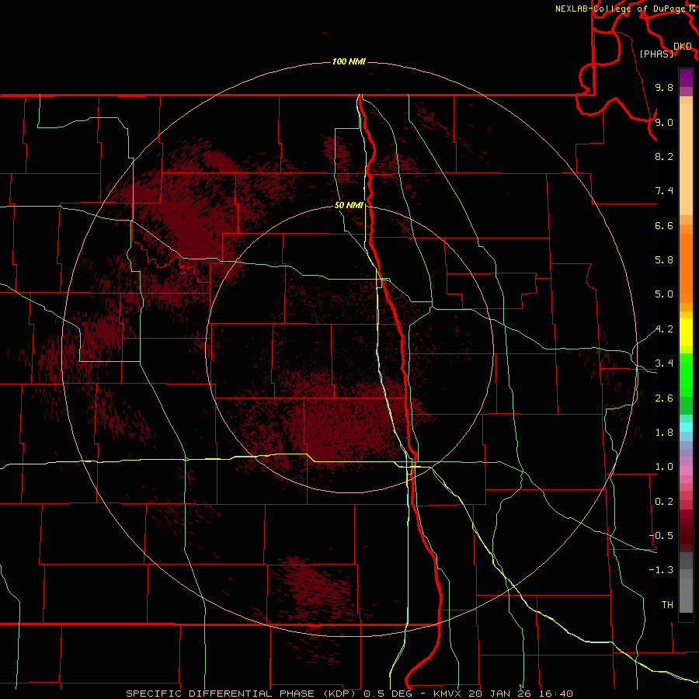
Task: Select the 1.0 scale value
Action: [x=664, y=467]
